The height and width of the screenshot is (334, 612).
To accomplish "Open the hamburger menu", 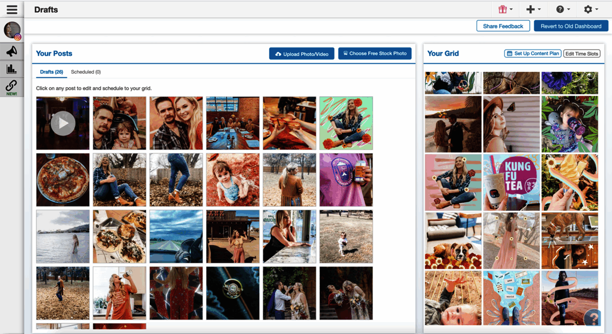I will pyautogui.click(x=12, y=9).
